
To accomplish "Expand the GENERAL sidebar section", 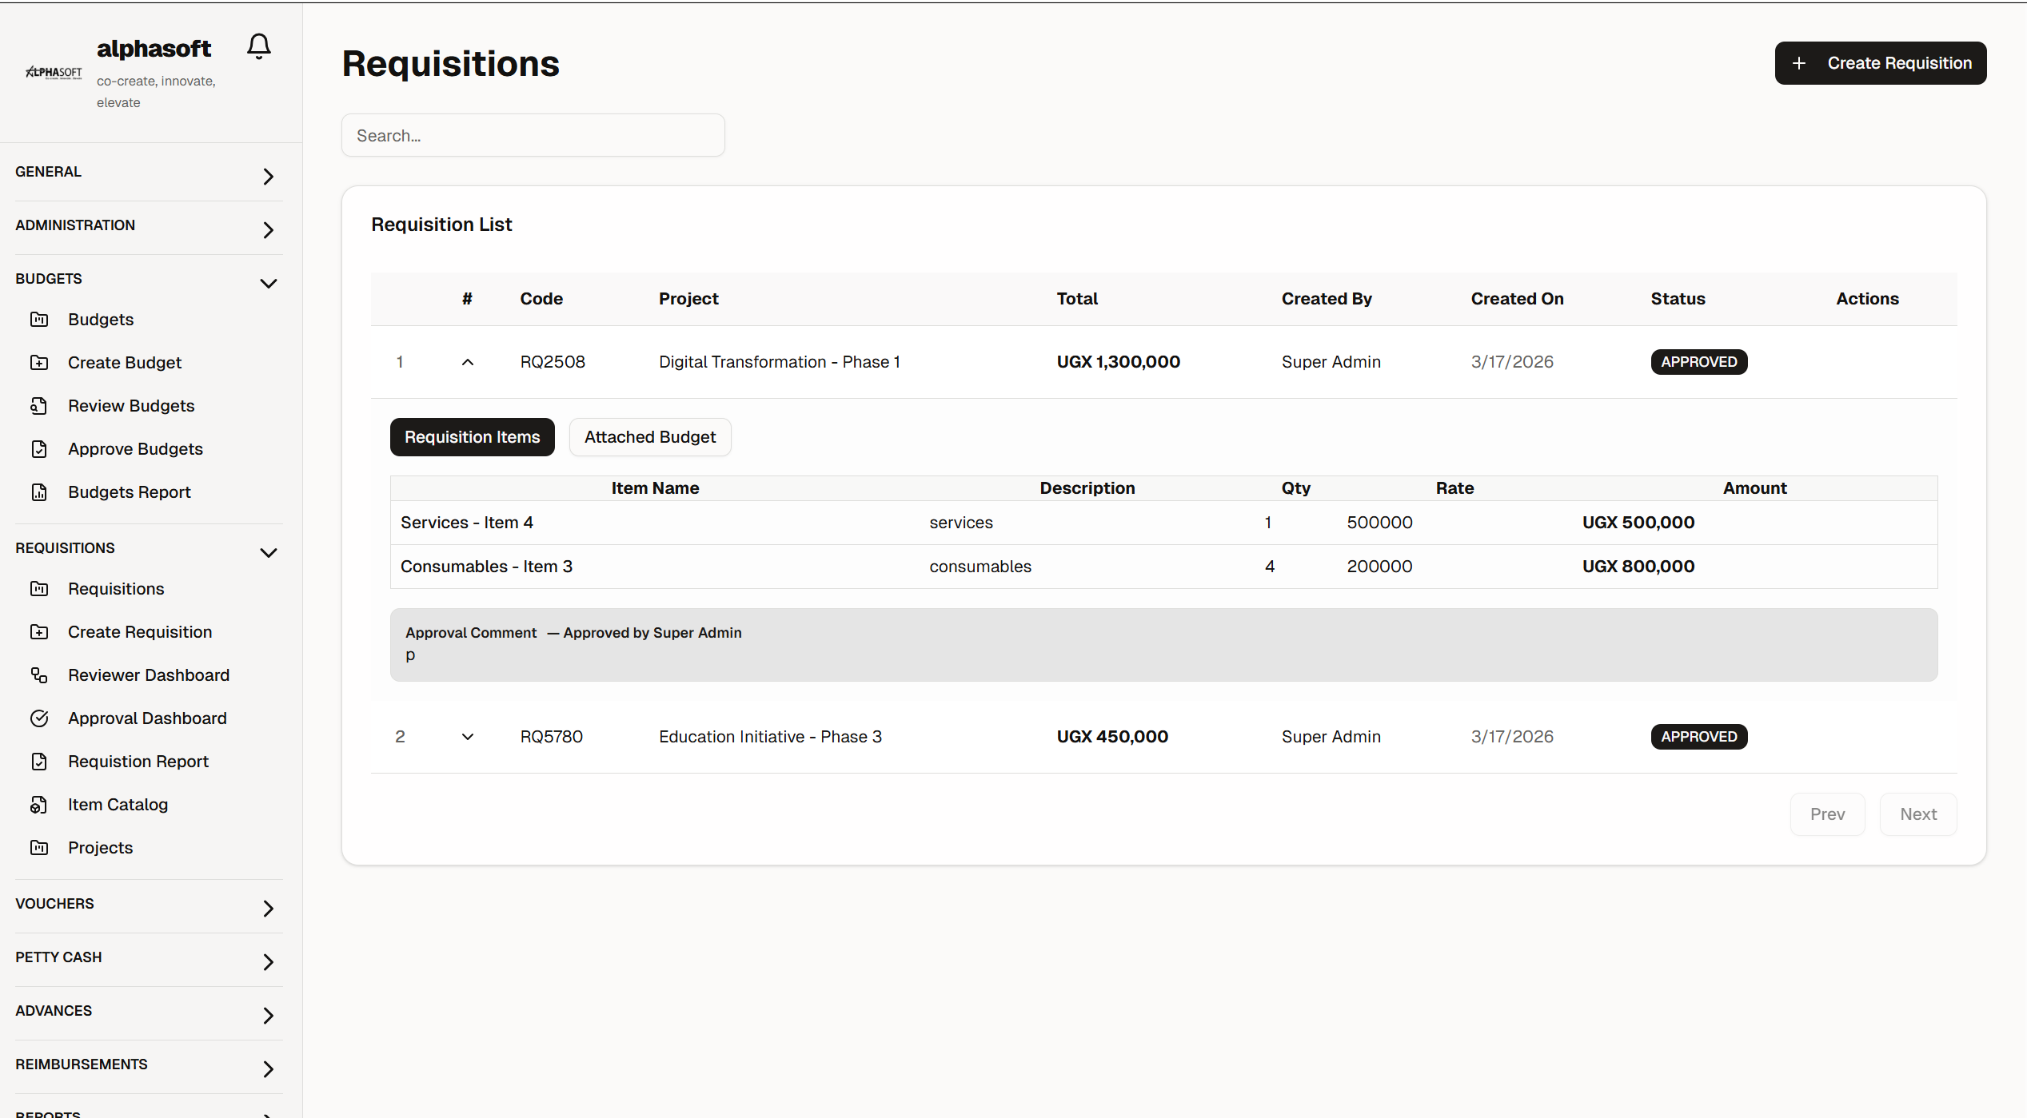I will (x=268, y=176).
